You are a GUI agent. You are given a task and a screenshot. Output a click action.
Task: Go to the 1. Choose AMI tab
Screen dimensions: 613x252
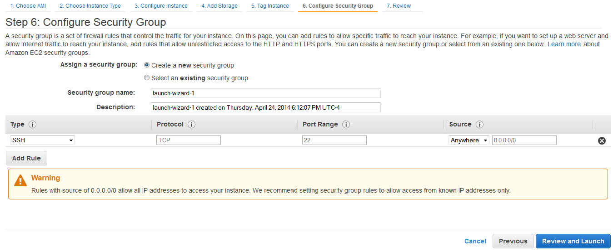click(x=28, y=6)
